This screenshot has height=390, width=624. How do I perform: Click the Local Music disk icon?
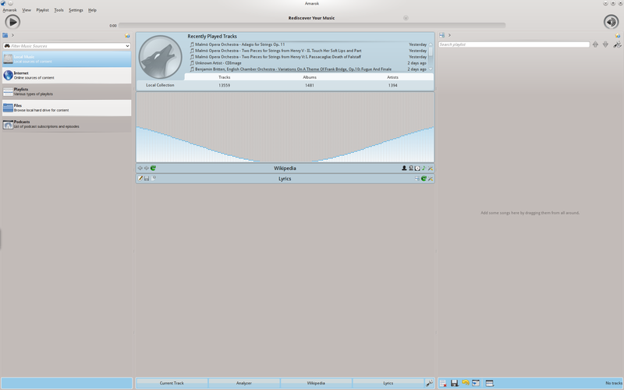[8, 59]
